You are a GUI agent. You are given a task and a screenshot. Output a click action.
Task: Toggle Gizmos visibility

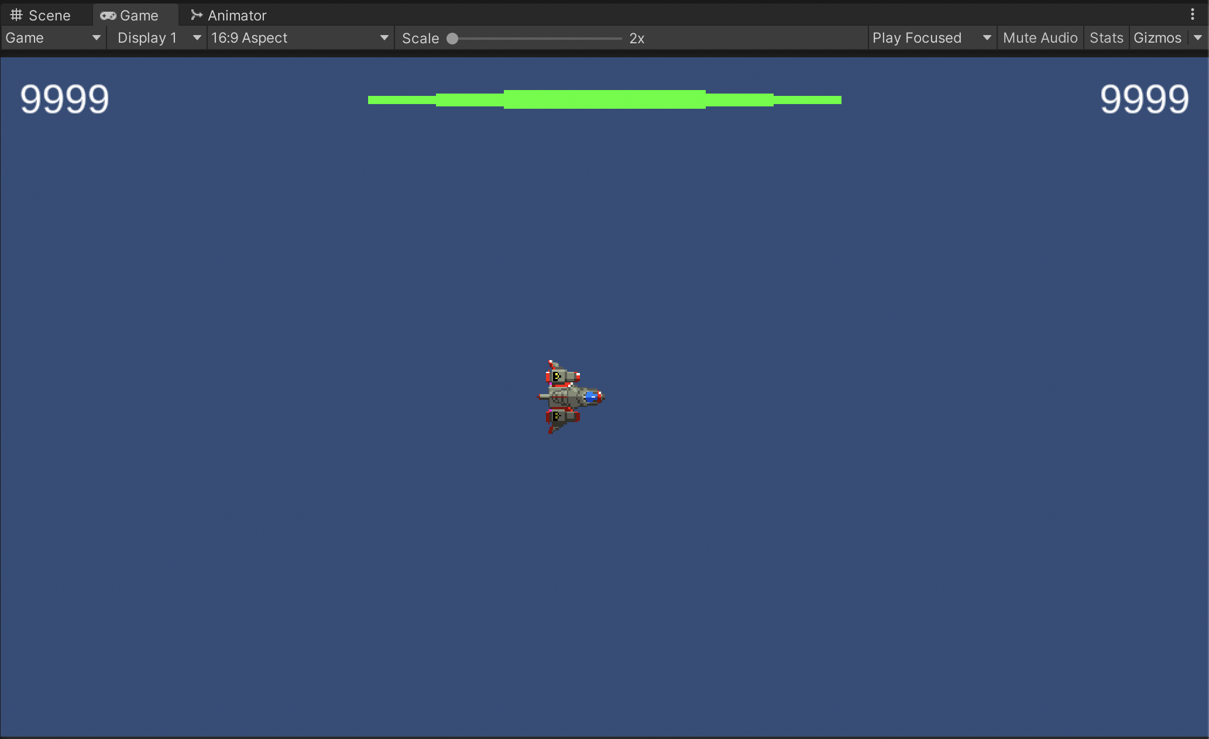tap(1157, 38)
